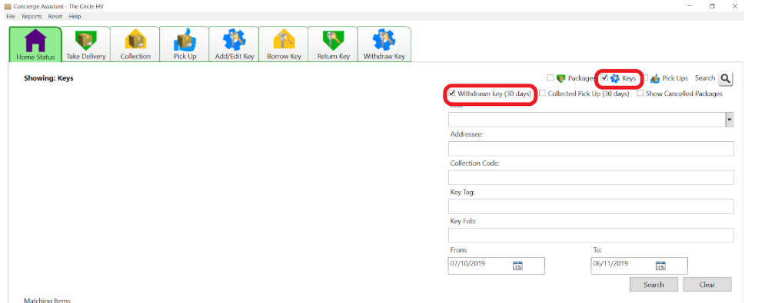This screenshot has height=303, width=765.
Task: Open the Home Status tab
Action: pyautogui.click(x=35, y=44)
